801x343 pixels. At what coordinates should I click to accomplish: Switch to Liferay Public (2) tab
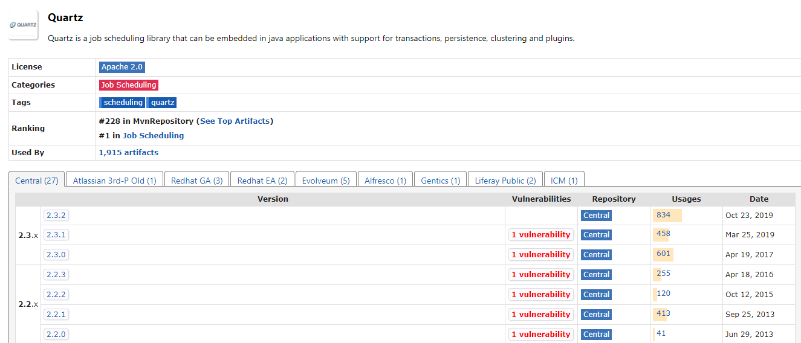point(505,181)
